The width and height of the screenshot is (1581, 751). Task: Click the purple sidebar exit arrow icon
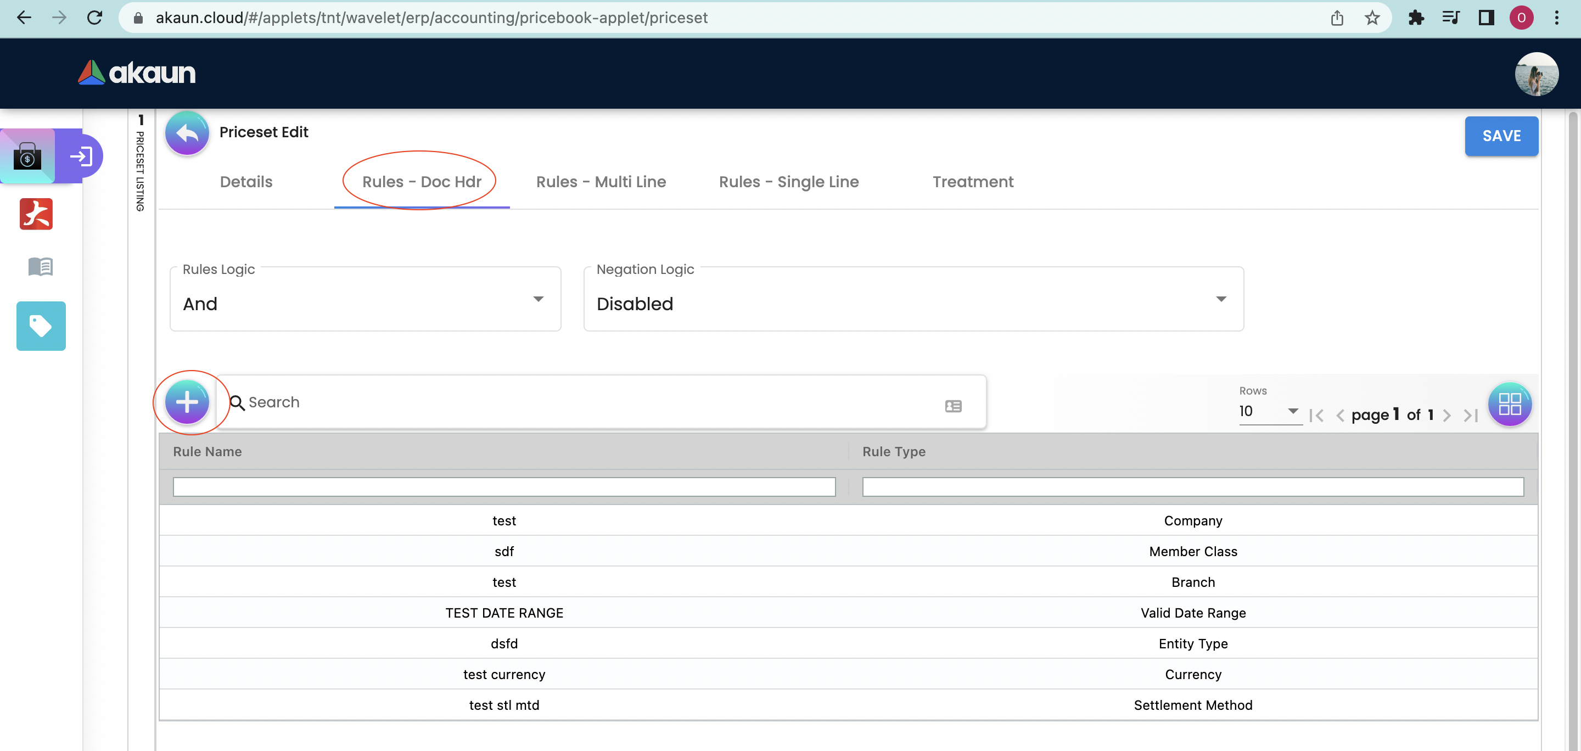point(81,156)
